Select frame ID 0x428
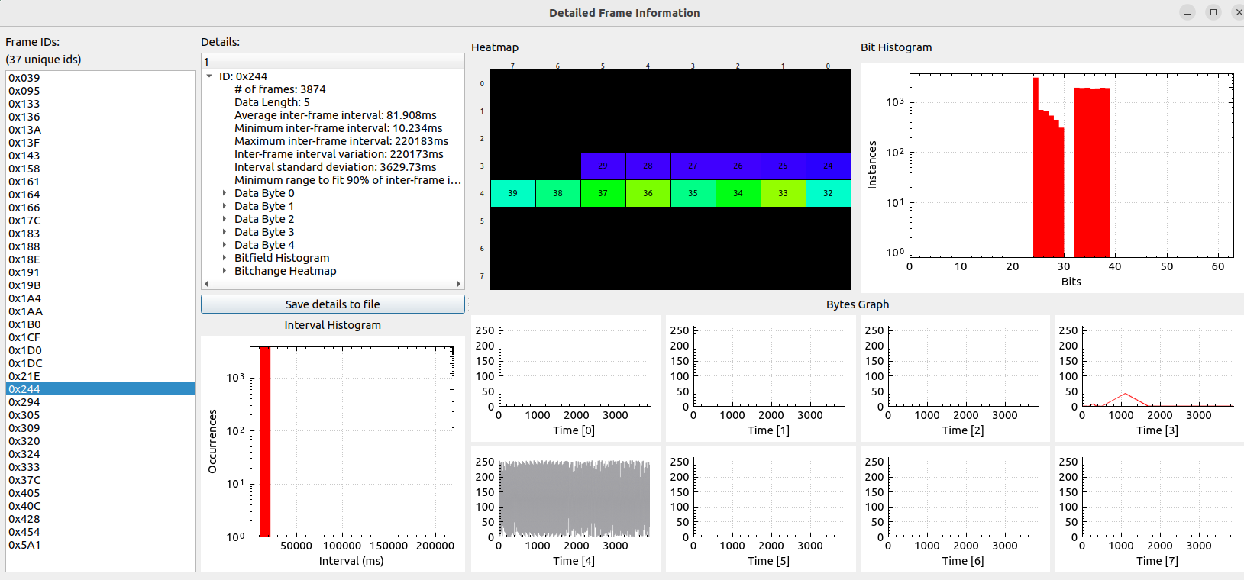 [x=100, y=519]
